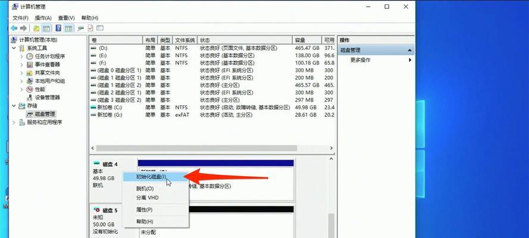This screenshot has width=529, height=238.
Task: Click the 事件查看器 icon in tree
Action: click(x=30, y=64)
